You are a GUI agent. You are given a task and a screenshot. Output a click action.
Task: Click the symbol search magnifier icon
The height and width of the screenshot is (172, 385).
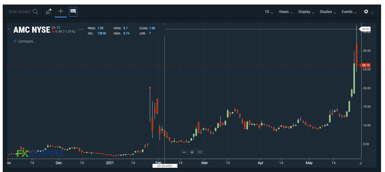(x=35, y=12)
